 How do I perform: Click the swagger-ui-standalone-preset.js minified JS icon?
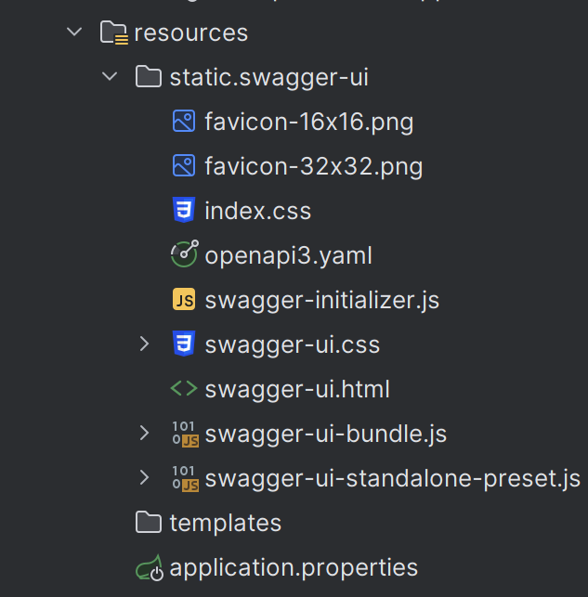185,478
